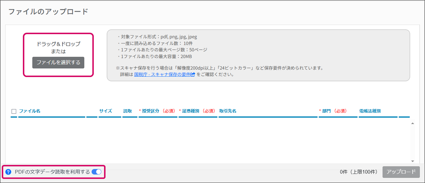Screen dimensions: 425x183
Task: Click the external link icon after スキャナ保存の要件
Action: 193,74
